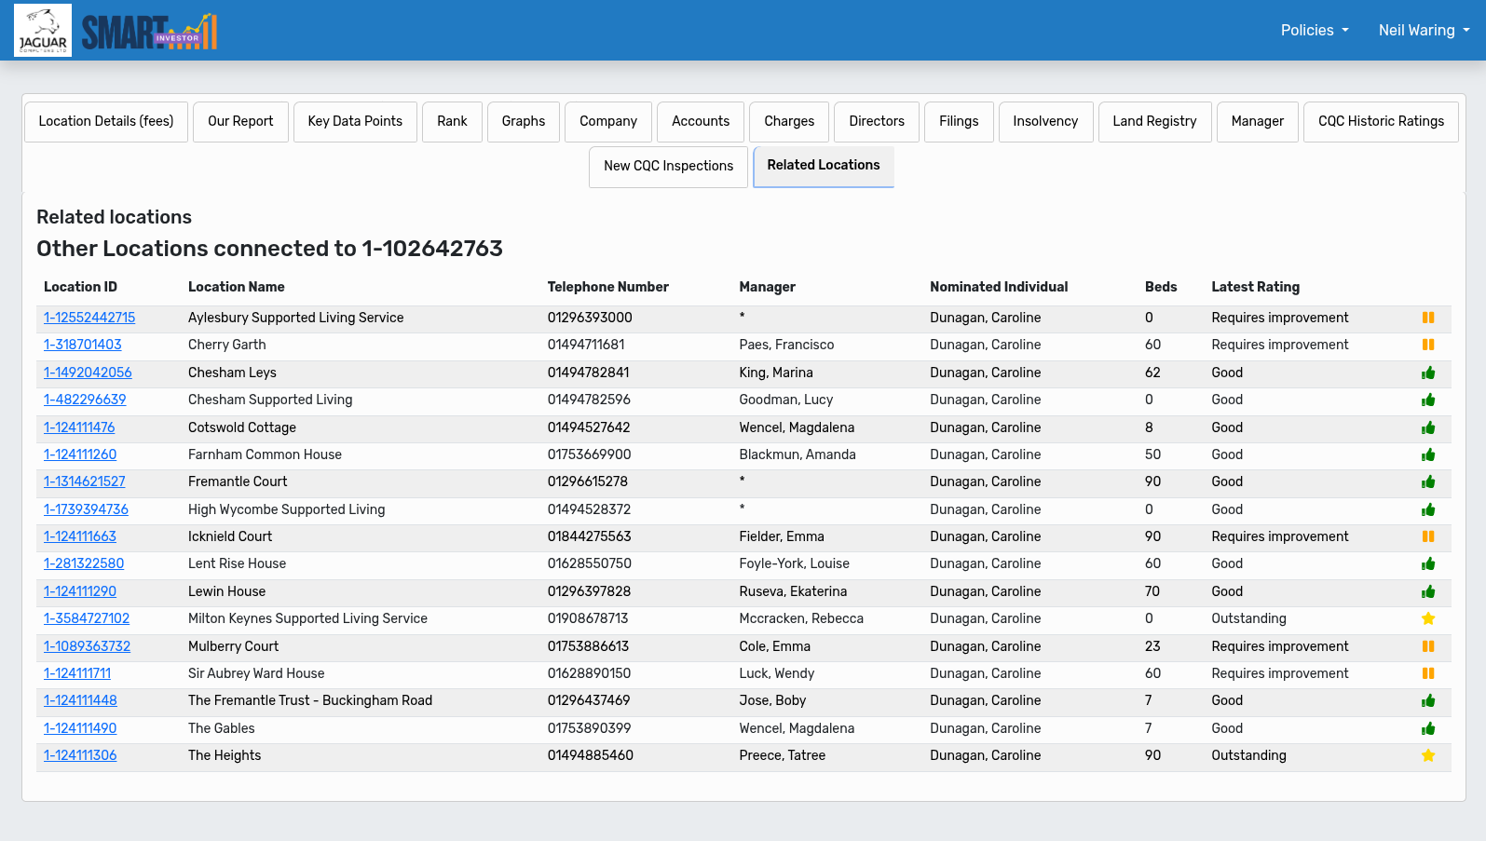
Task: Follow the 1-124111306 location link
Action: (80, 755)
